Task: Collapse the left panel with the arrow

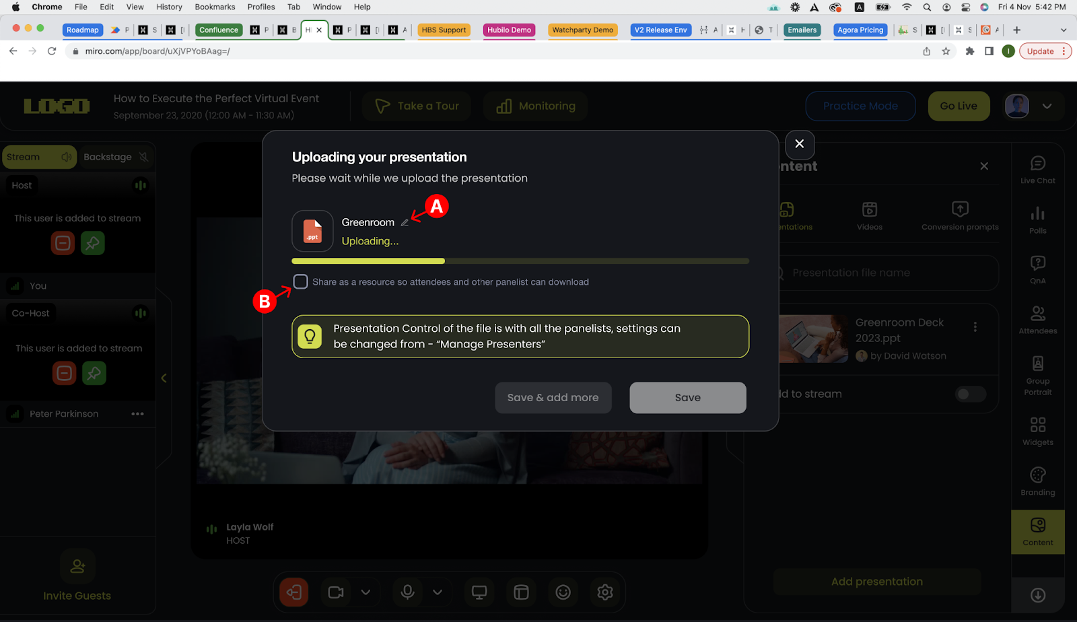Action: tap(164, 378)
